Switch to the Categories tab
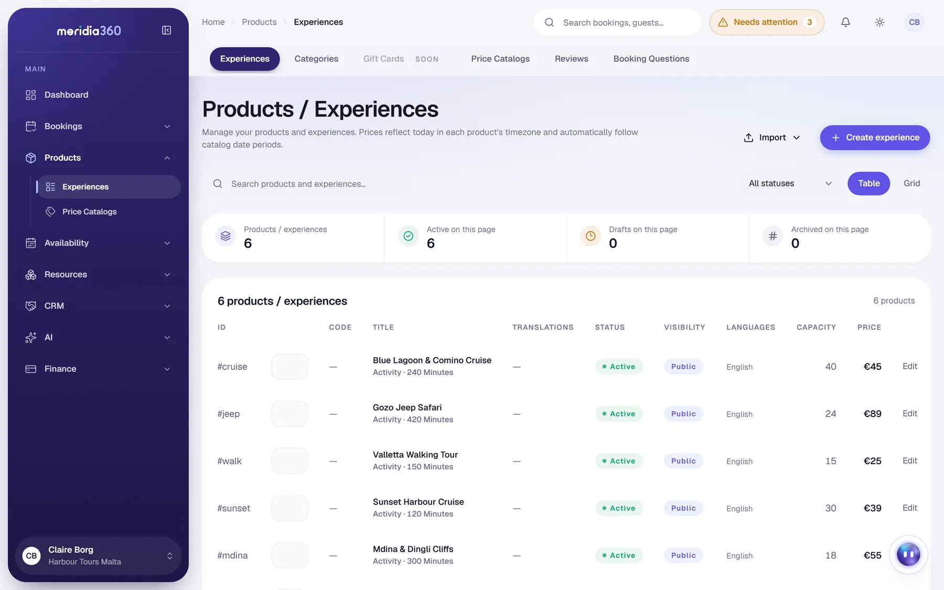Viewport: 944px width, 590px height. 316,59
